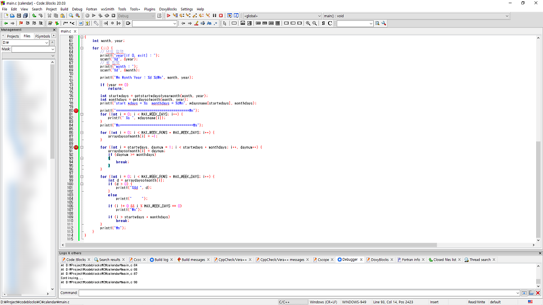Expand the main() : void function dropdown
Screen dimensions: 543x305
pyautogui.click(x=507, y=16)
